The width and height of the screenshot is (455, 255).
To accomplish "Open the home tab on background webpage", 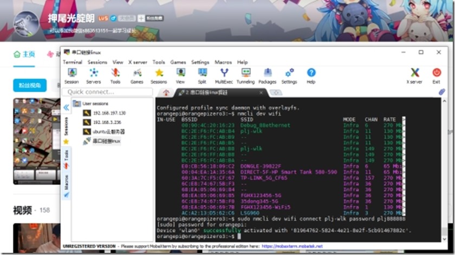I will (24, 54).
